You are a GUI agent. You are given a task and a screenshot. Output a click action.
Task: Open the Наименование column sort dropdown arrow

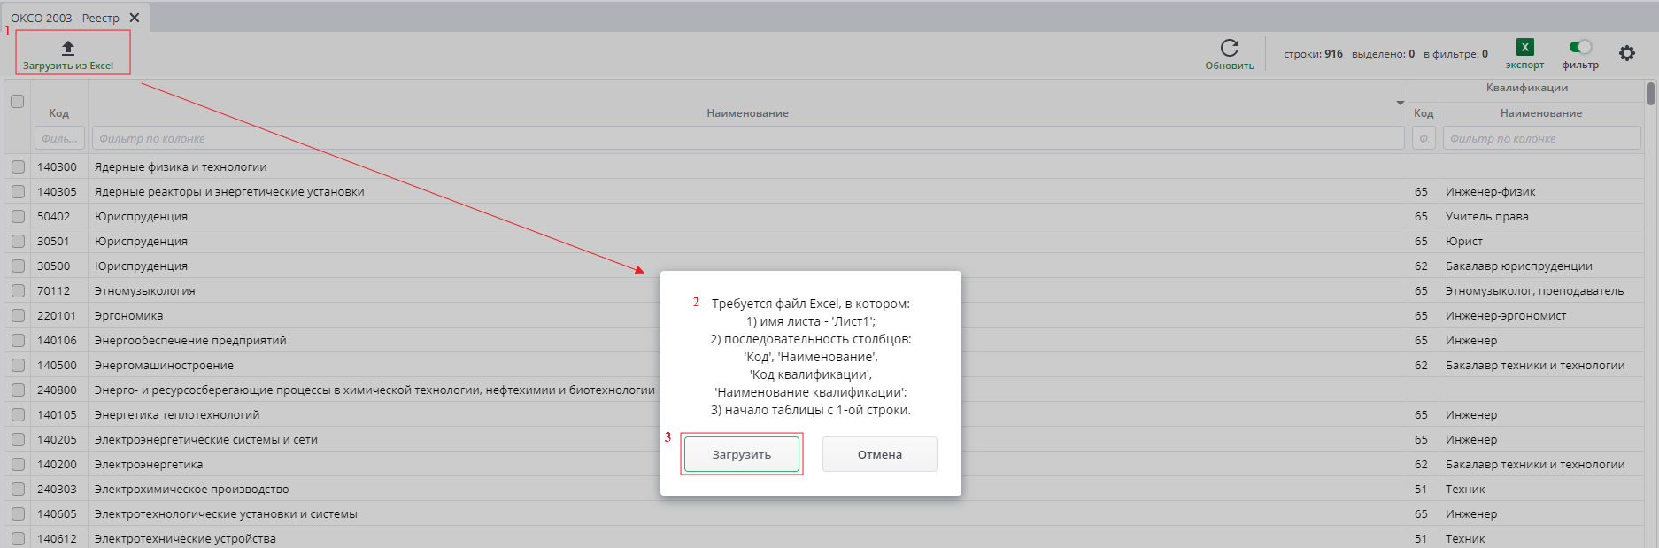point(1401,103)
